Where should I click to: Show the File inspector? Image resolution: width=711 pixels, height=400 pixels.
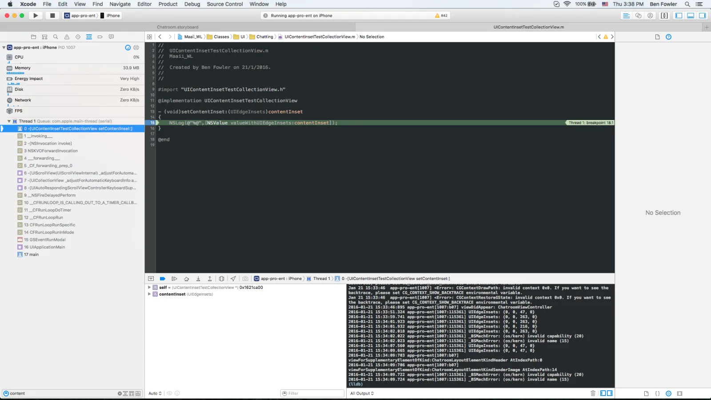(657, 37)
